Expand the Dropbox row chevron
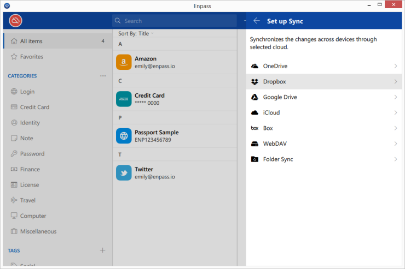This screenshot has height=269, width=405. [x=396, y=82]
